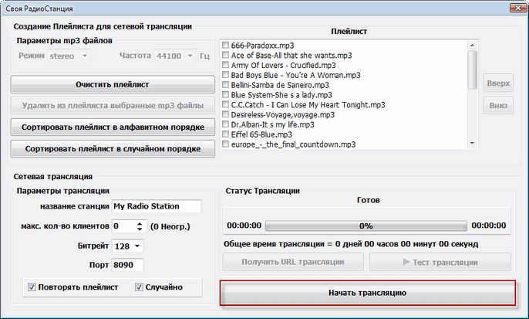Click the broadcast progress bar at 0%
The image size is (529, 319).
[x=366, y=226]
